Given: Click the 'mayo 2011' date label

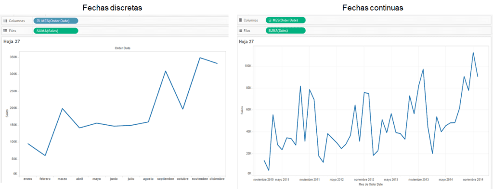Looking at the screenshot, I should (x=282, y=180).
